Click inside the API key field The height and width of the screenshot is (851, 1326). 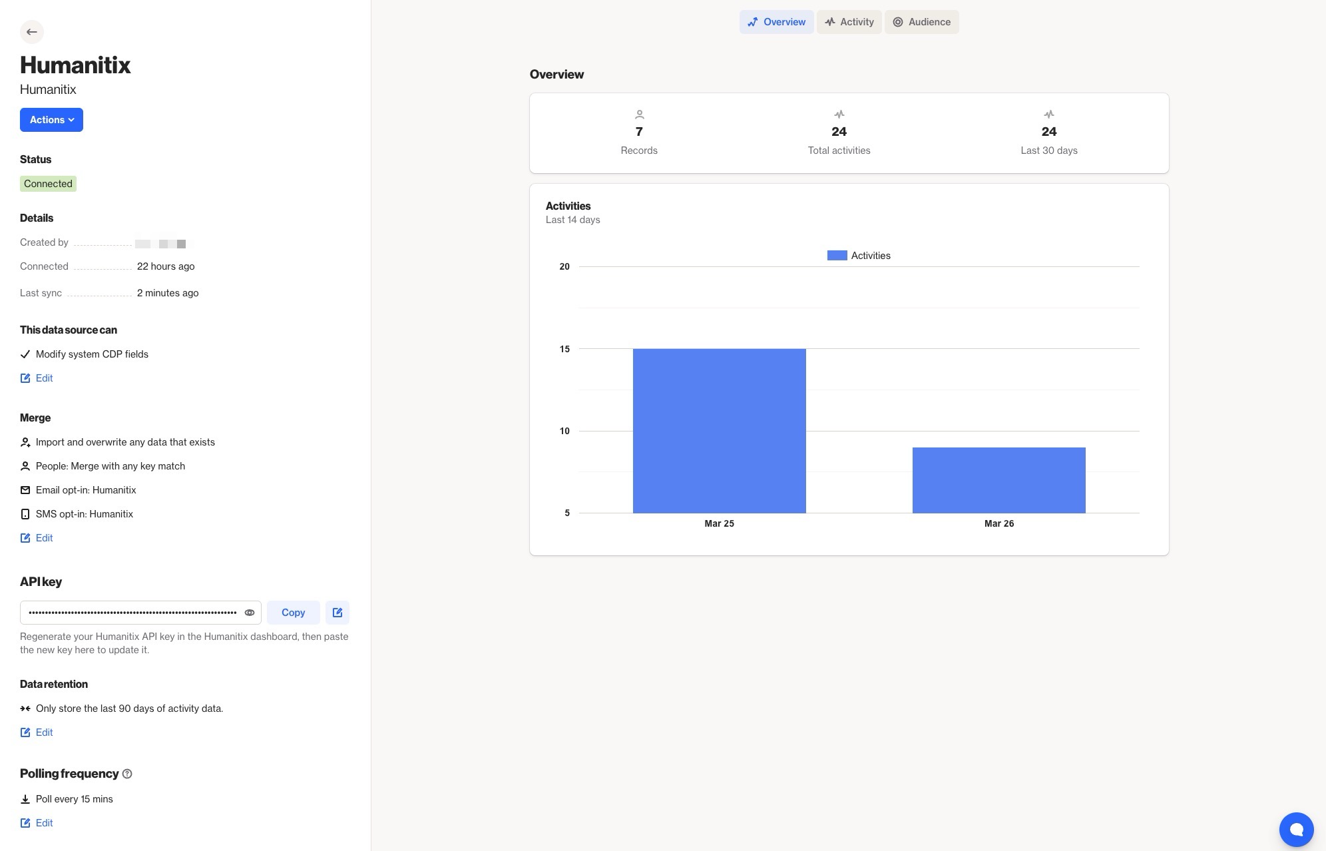[x=132, y=613]
